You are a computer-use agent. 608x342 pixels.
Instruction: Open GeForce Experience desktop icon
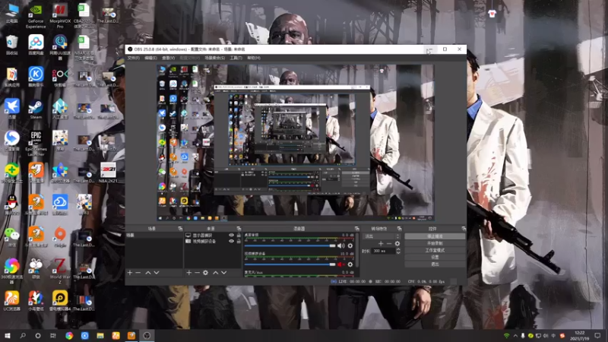click(x=36, y=16)
